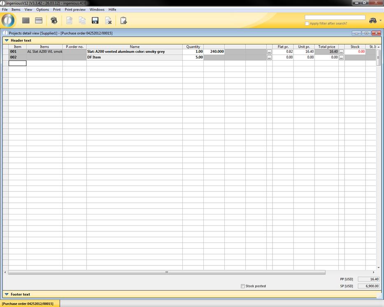Click the ellipsis button after Total price in row 001
The height and width of the screenshot is (307, 384).
click(341, 52)
